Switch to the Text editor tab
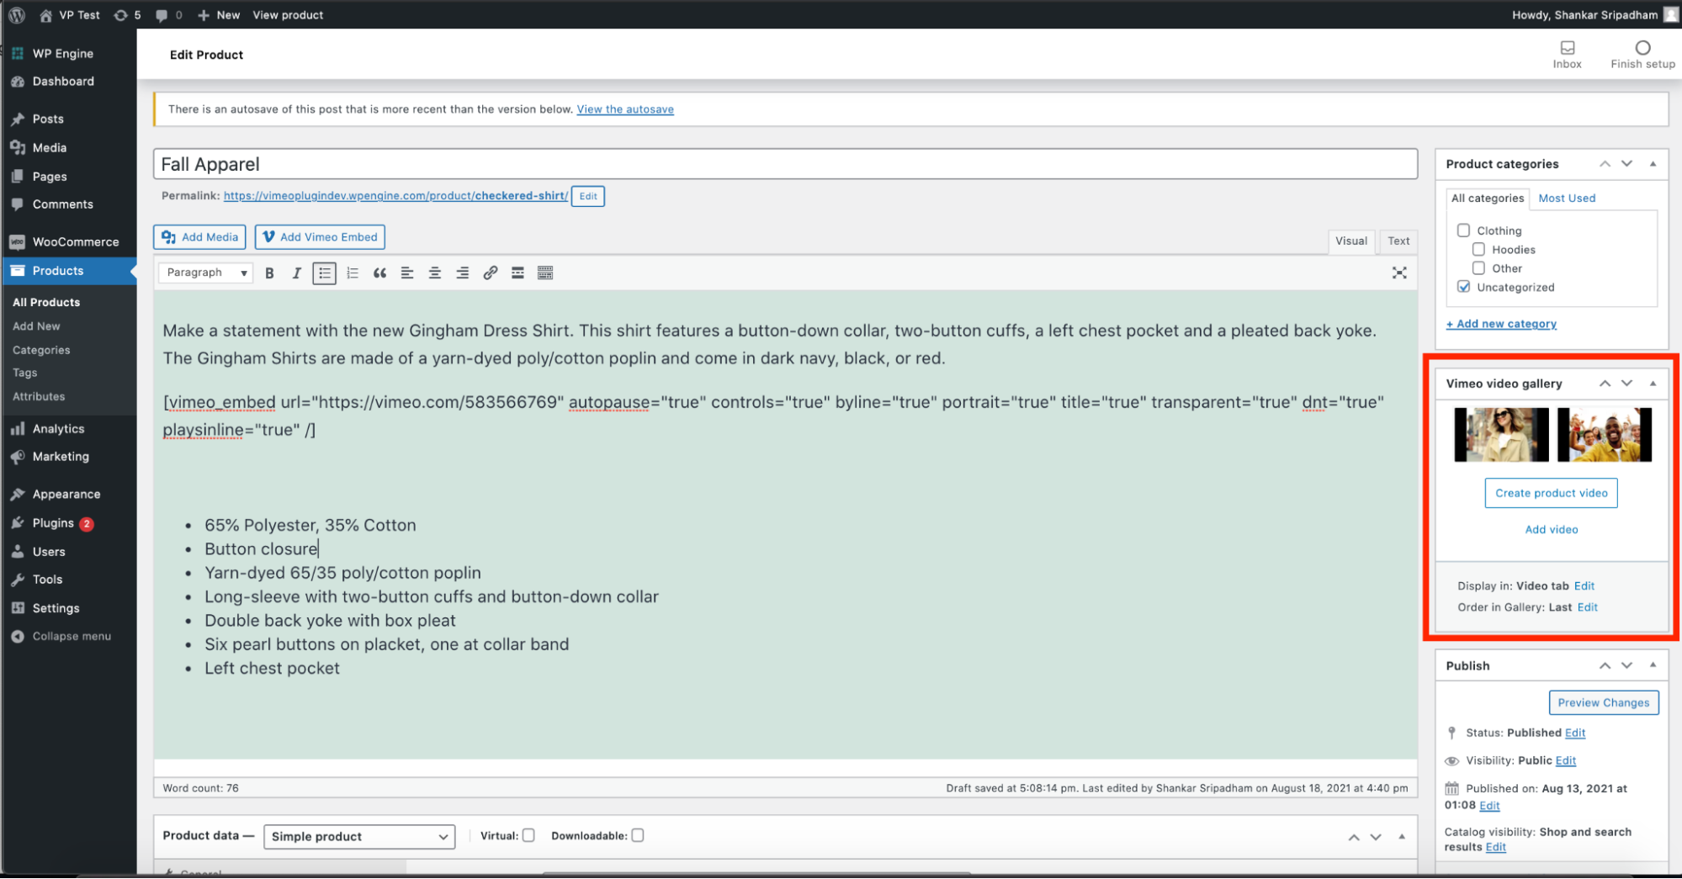1682x879 pixels. click(x=1398, y=241)
